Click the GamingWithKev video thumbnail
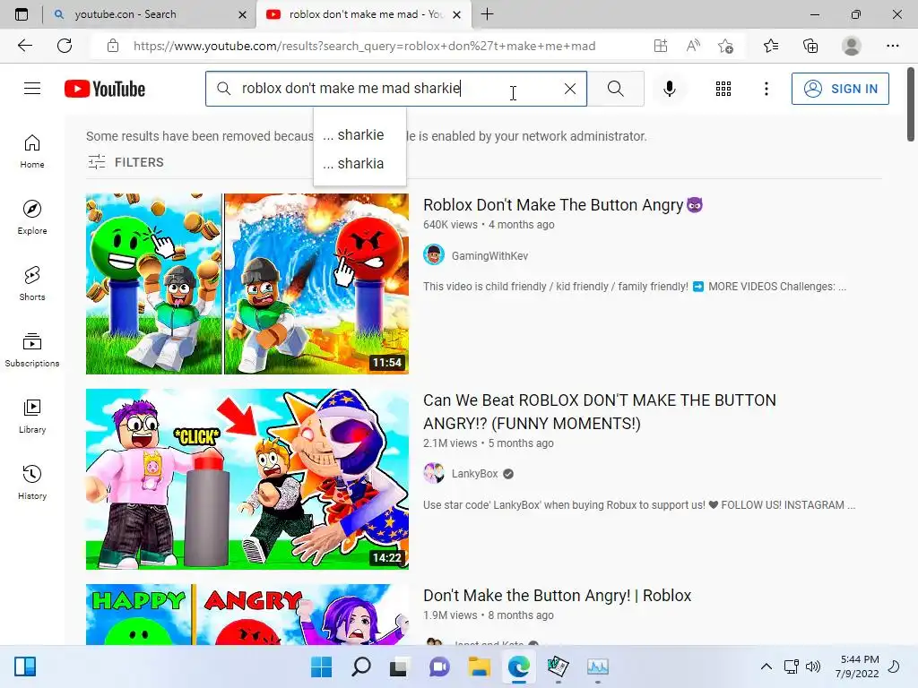 point(247,284)
